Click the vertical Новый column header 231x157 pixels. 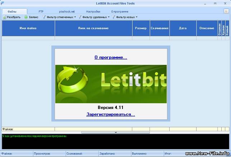click(227, 28)
